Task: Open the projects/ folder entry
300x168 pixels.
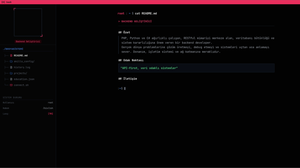Action: [x=20, y=73]
